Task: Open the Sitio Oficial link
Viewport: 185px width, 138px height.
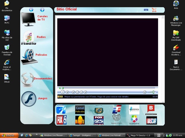Action: (x=66, y=9)
